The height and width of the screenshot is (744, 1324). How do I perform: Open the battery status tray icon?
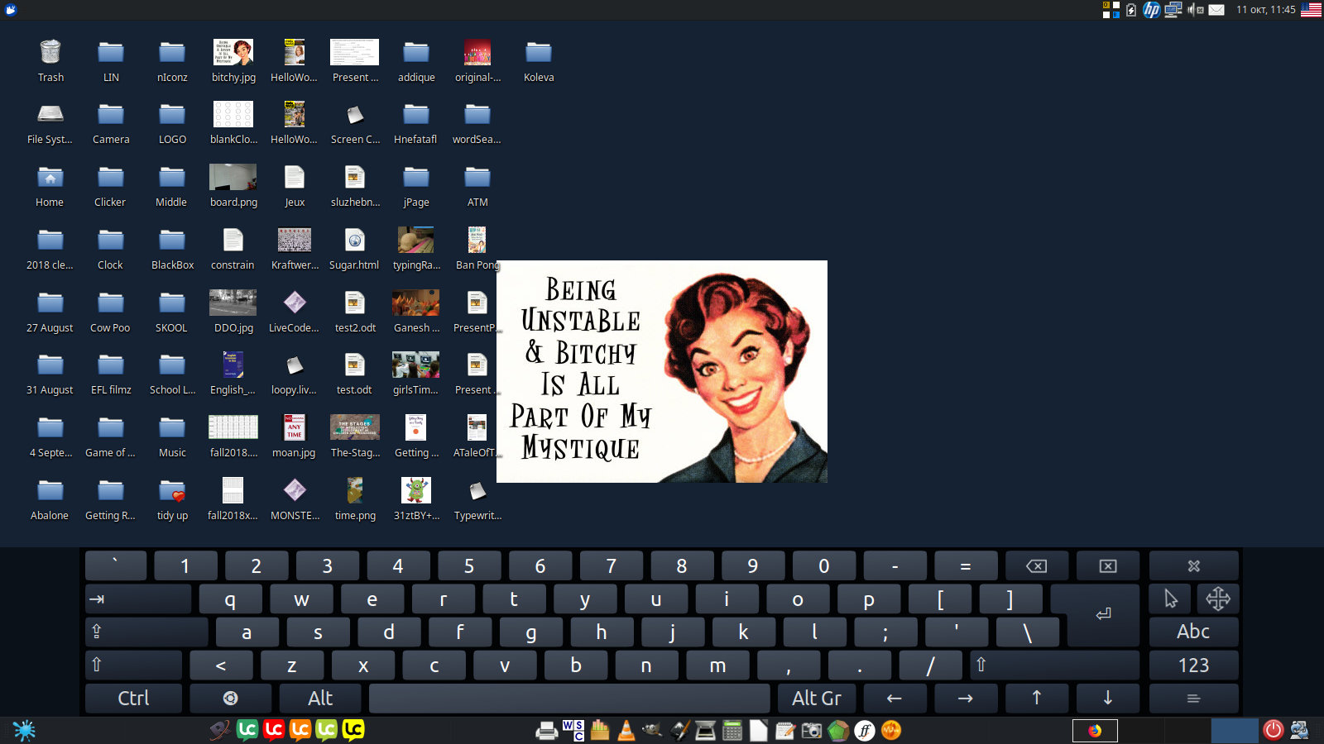click(1131, 10)
